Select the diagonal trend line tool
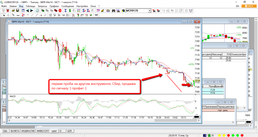 32,15
